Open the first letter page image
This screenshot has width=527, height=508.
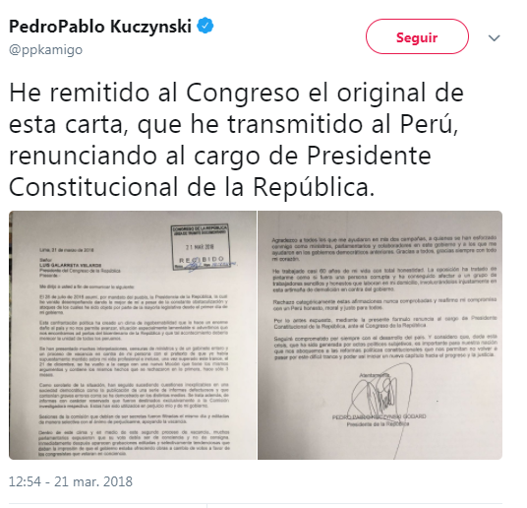133,335
